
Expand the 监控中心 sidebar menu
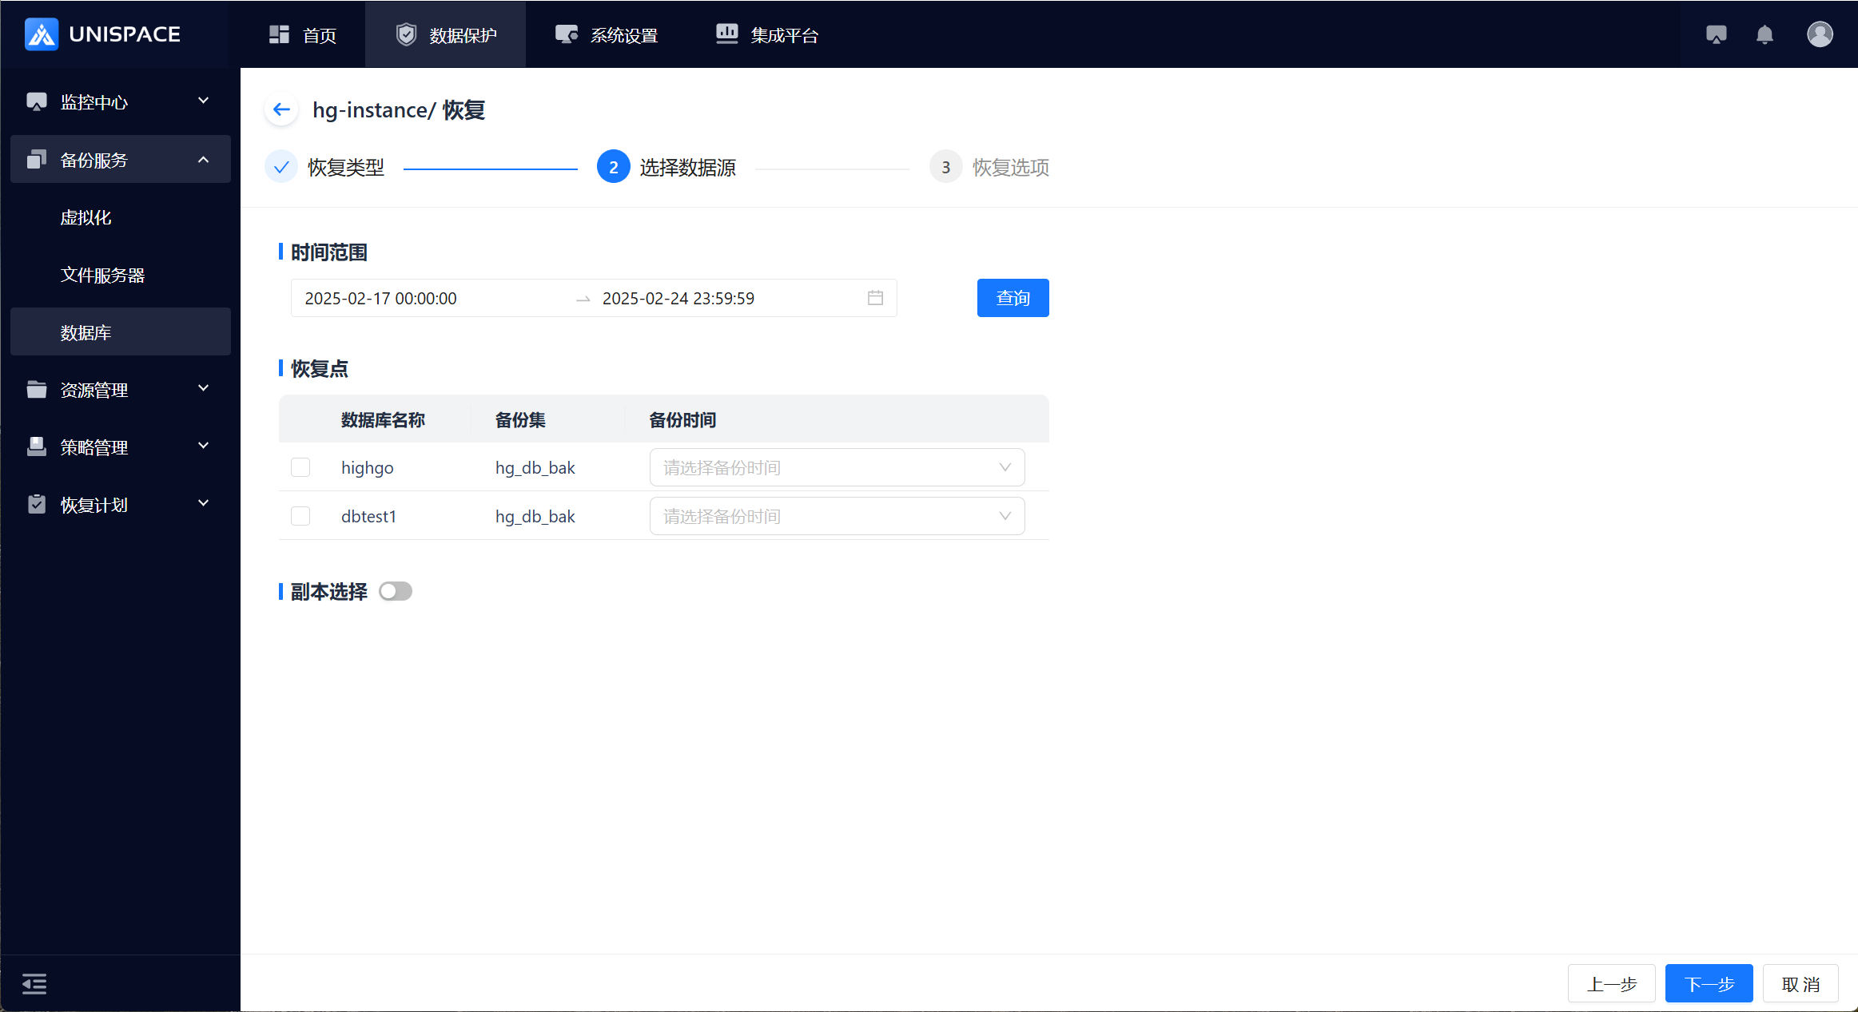tap(120, 101)
